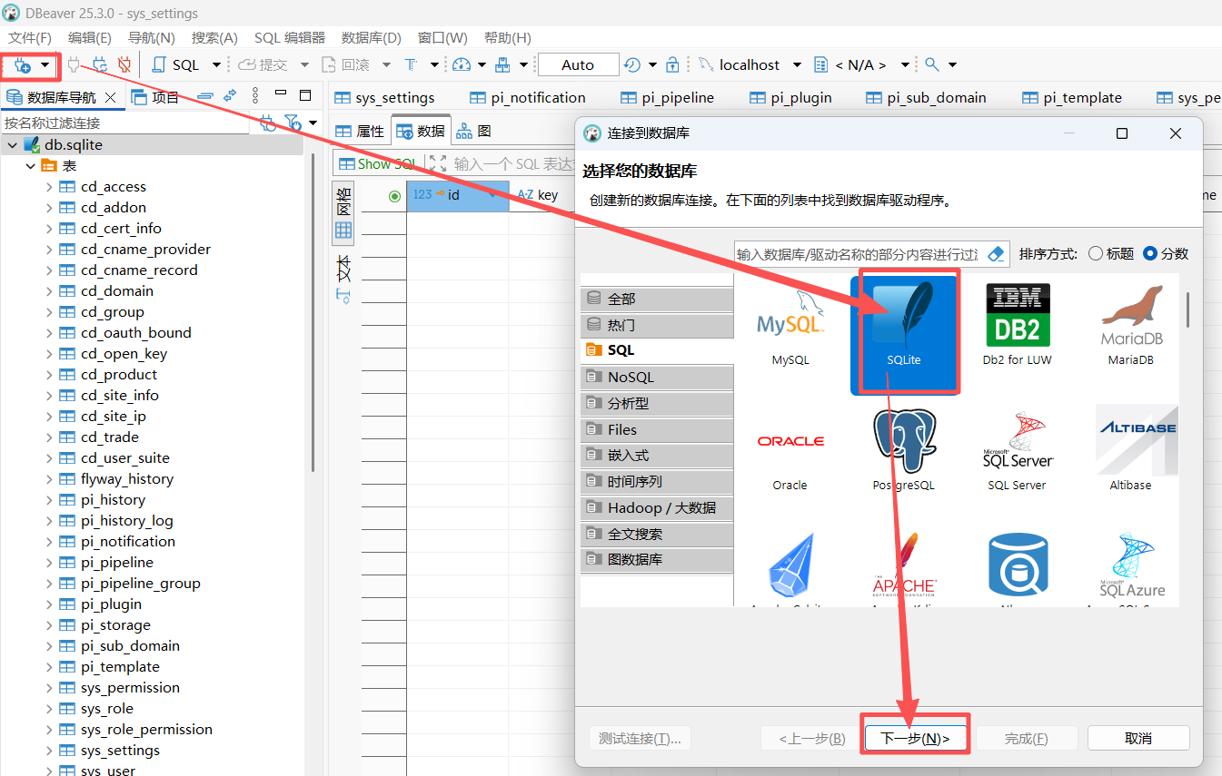Open the 数据库(D) menu
This screenshot has height=776, width=1222.
click(x=371, y=38)
